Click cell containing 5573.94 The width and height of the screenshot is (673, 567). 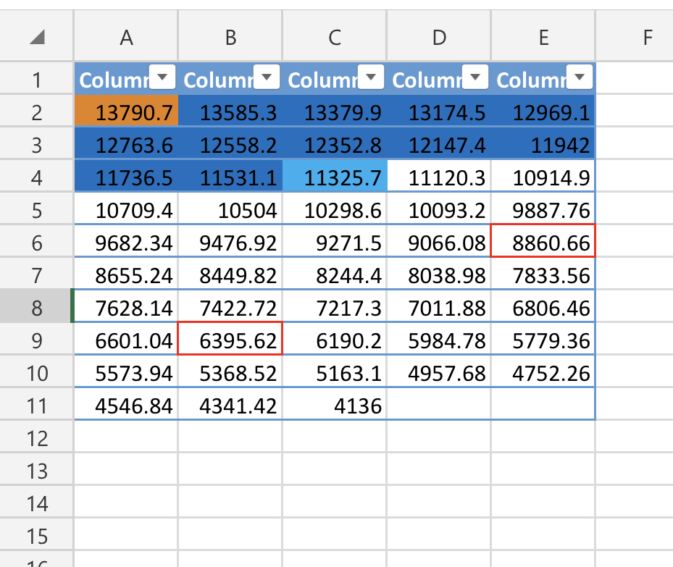[126, 372]
